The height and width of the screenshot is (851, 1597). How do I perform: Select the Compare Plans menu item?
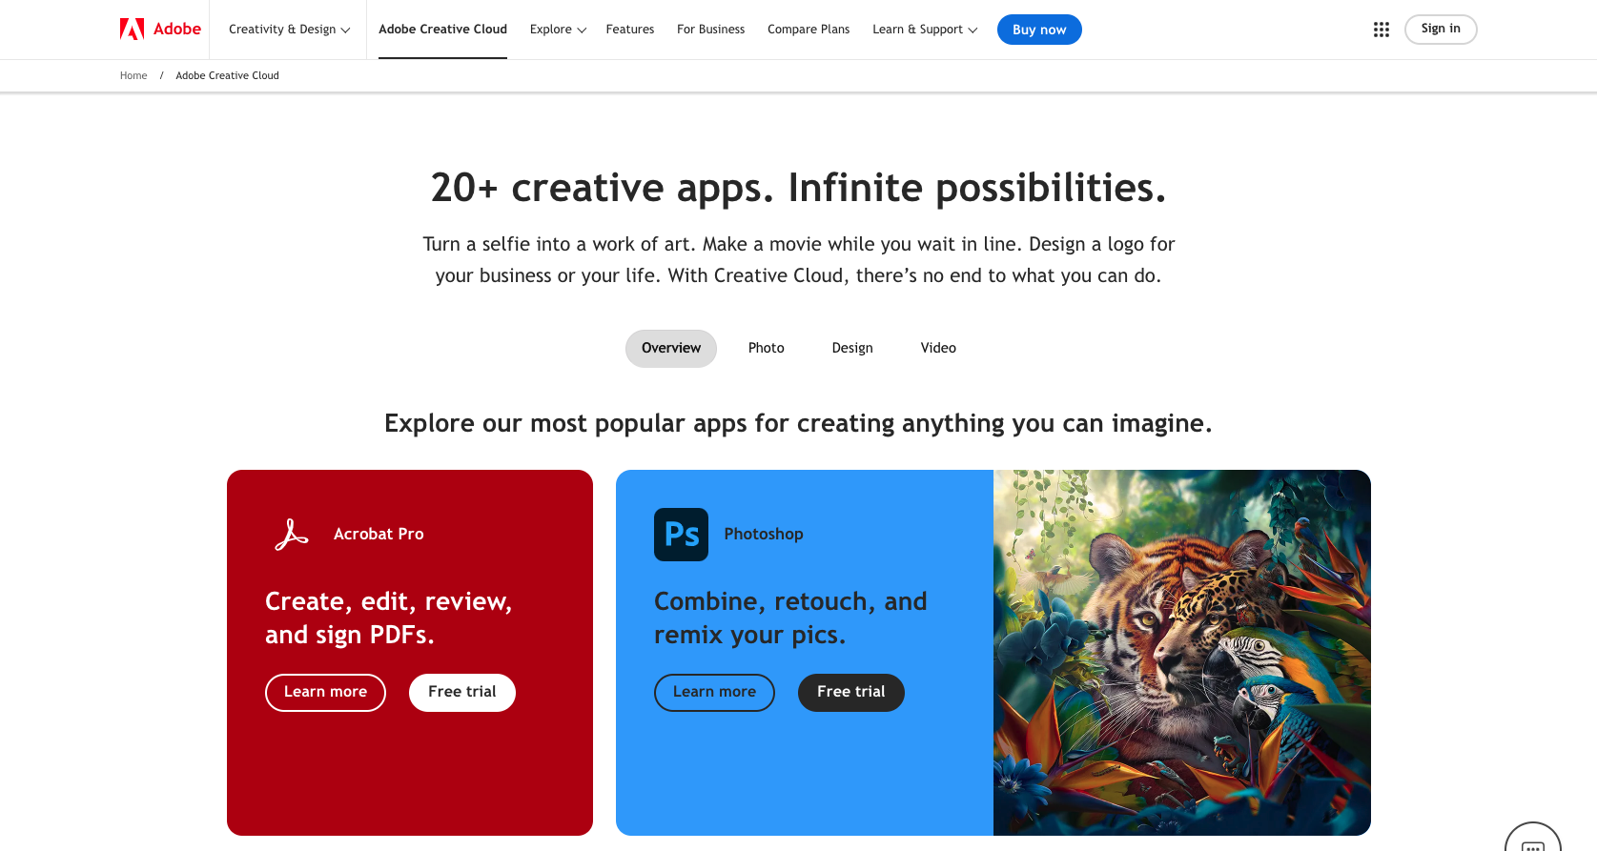(809, 30)
